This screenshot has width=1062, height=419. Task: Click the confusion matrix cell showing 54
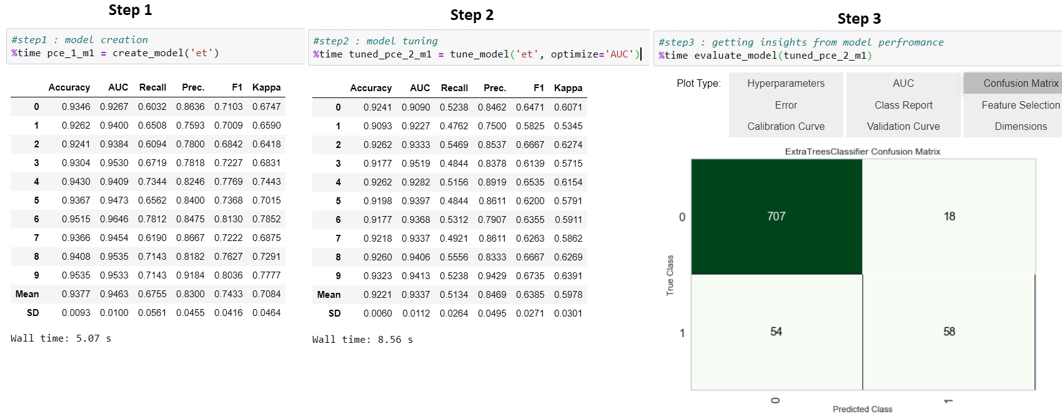pos(777,332)
